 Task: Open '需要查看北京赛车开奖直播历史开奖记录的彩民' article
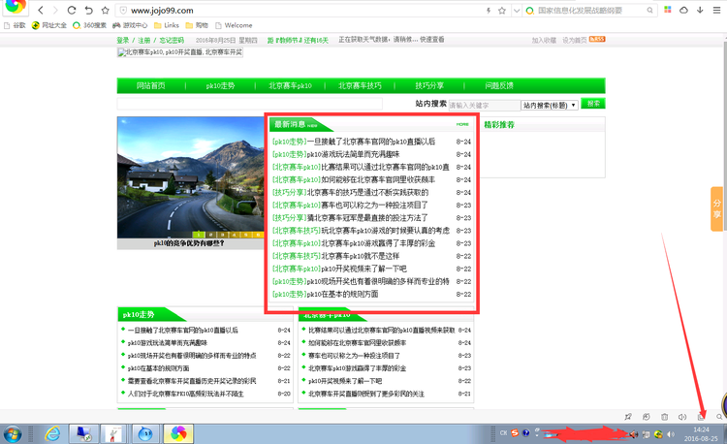coord(192,381)
